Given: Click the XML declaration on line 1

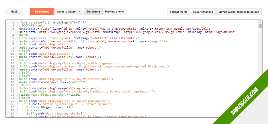Looking at the screenshot, I should (52, 22).
